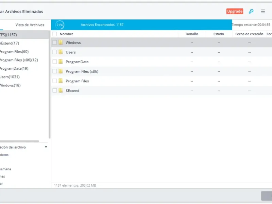Sort by the Fecha de creación header
Viewport: 272px width, 204px height.
pyautogui.click(x=249, y=34)
